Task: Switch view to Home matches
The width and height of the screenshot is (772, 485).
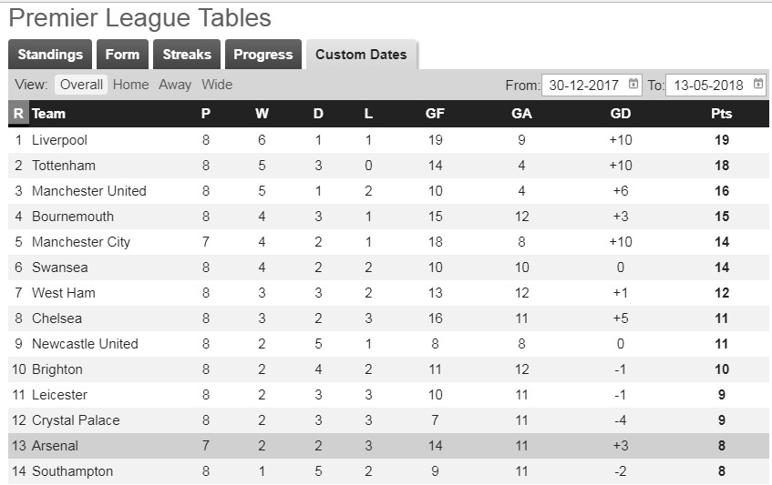Action: click(131, 85)
